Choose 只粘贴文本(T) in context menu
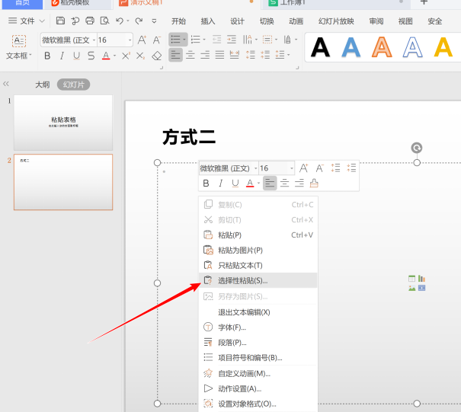Image resolution: width=461 pixels, height=412 pixels. tap(258, 265)
